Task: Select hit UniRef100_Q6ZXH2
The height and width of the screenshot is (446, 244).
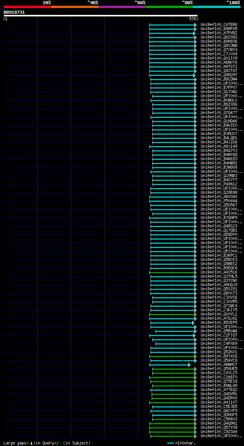Action: point(219,37)
